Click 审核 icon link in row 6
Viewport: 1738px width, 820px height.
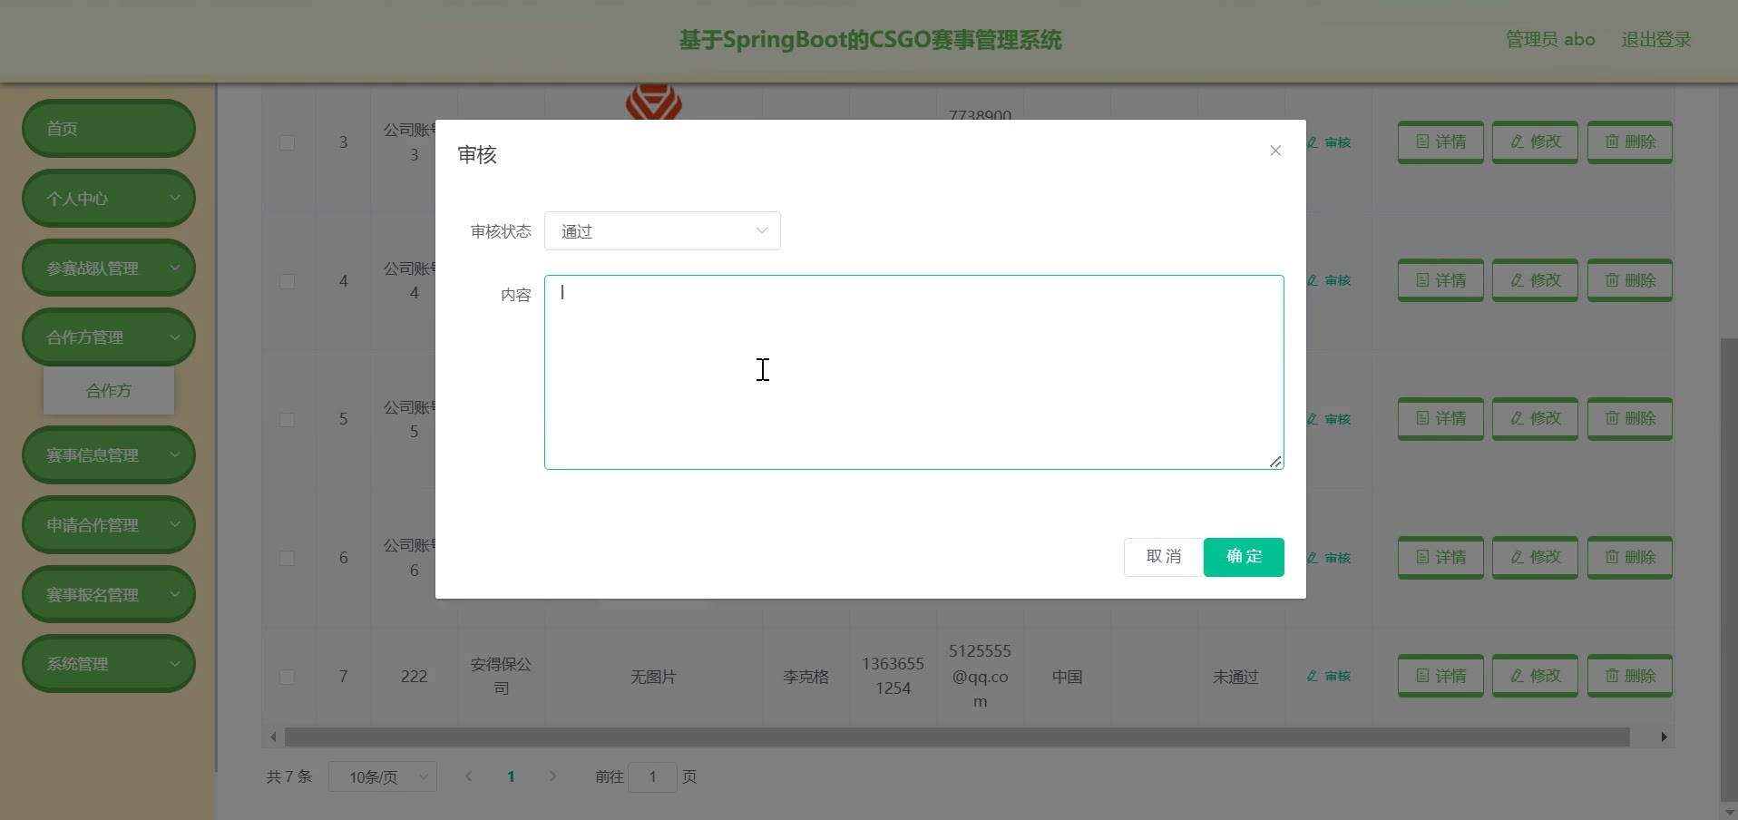[1329, 558]
